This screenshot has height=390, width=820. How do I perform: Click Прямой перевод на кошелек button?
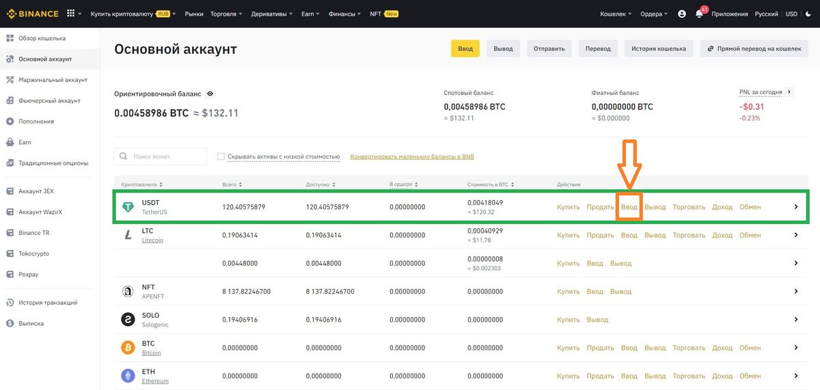754,48
